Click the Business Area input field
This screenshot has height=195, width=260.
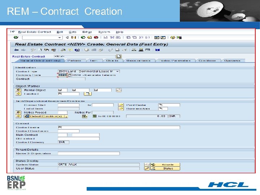(163, 109)
